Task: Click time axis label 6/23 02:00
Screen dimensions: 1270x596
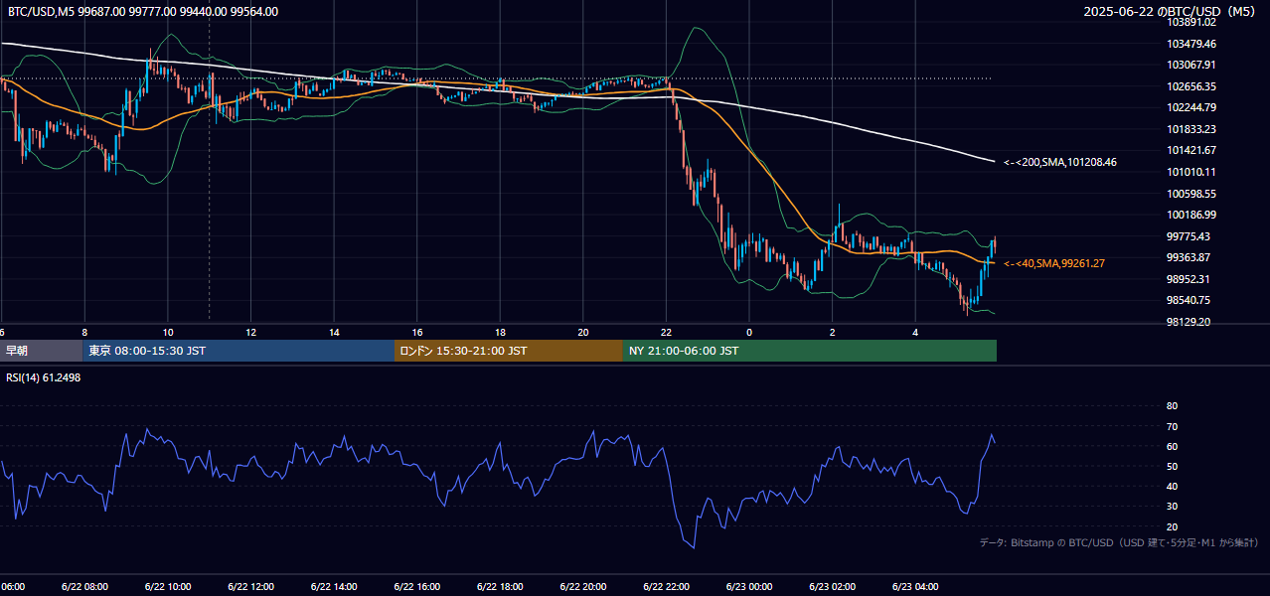Action: pos(832,587)
